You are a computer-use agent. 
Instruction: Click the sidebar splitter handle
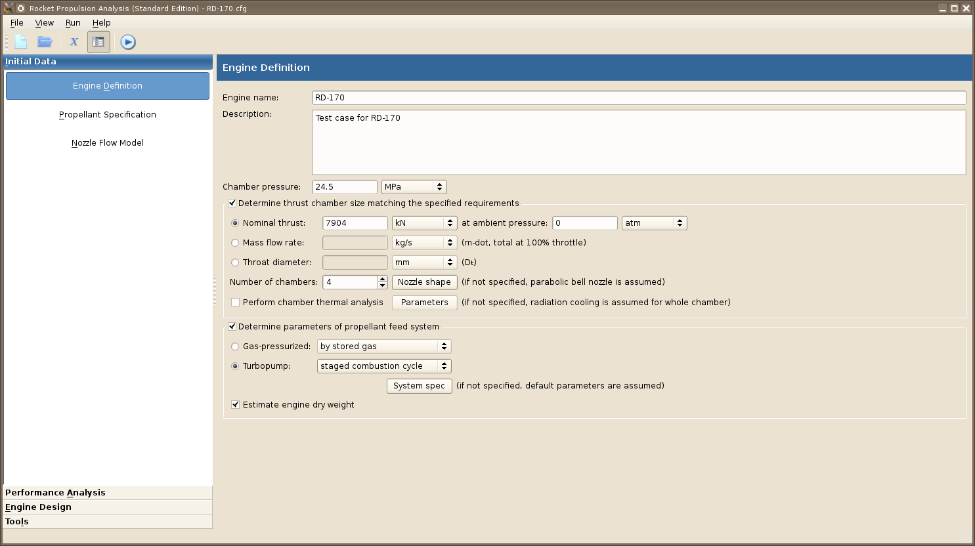pos(215,291)
